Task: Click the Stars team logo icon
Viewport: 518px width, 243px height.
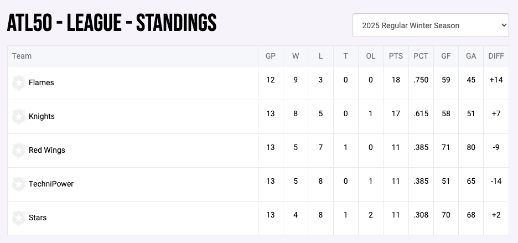Action: (19, 218)
